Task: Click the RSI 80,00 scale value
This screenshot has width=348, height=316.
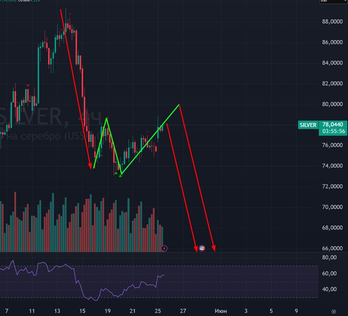Action: (329, 257)
